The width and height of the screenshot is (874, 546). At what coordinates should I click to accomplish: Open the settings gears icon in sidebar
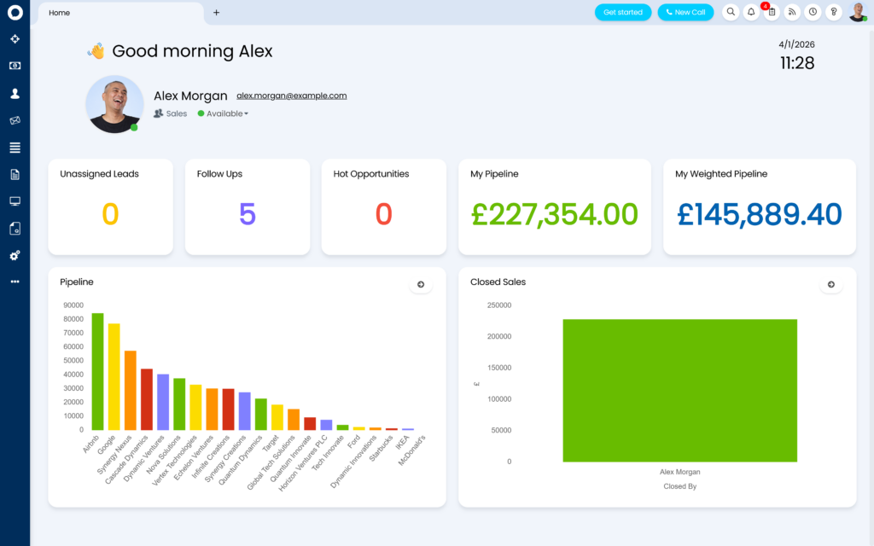pos(15,255)
